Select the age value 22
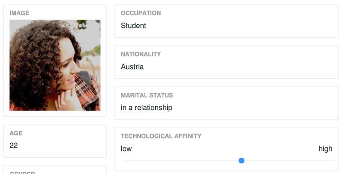 click(14, 145)
